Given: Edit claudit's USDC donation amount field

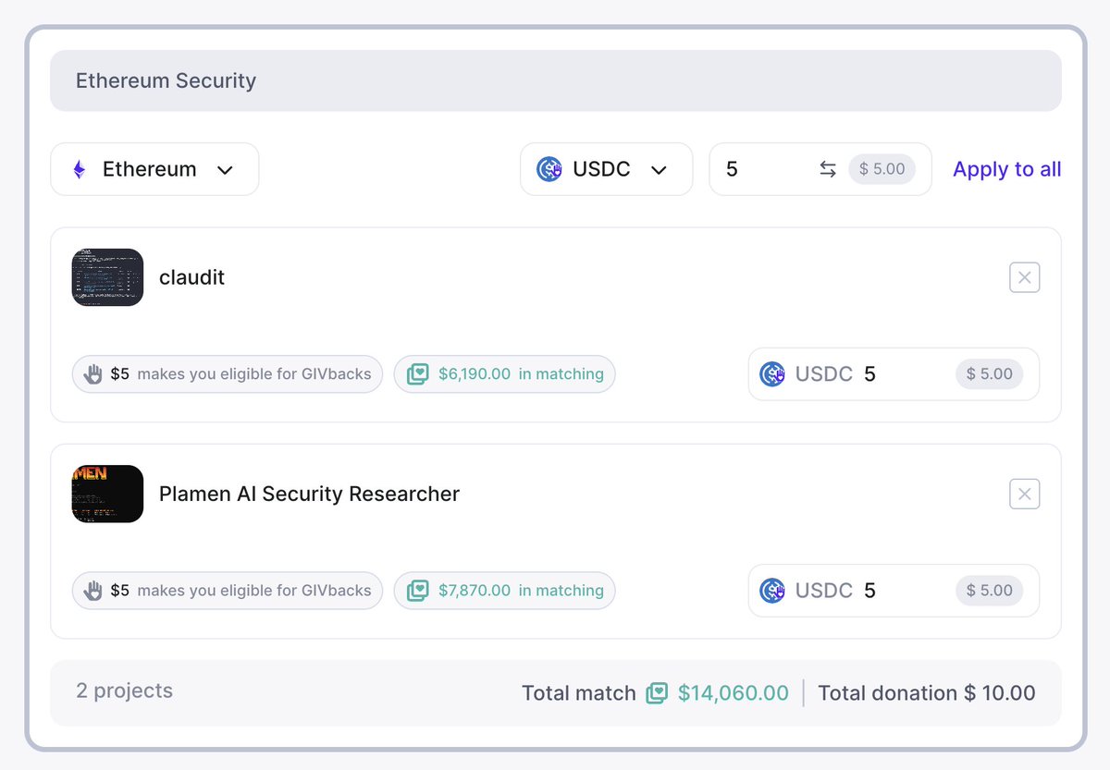Looking at the screenshot, I should click(894, 374).
